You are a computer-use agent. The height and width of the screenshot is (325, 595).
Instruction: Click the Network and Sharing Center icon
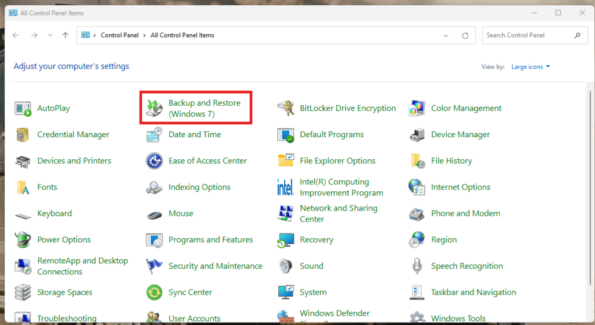point(285,213)
